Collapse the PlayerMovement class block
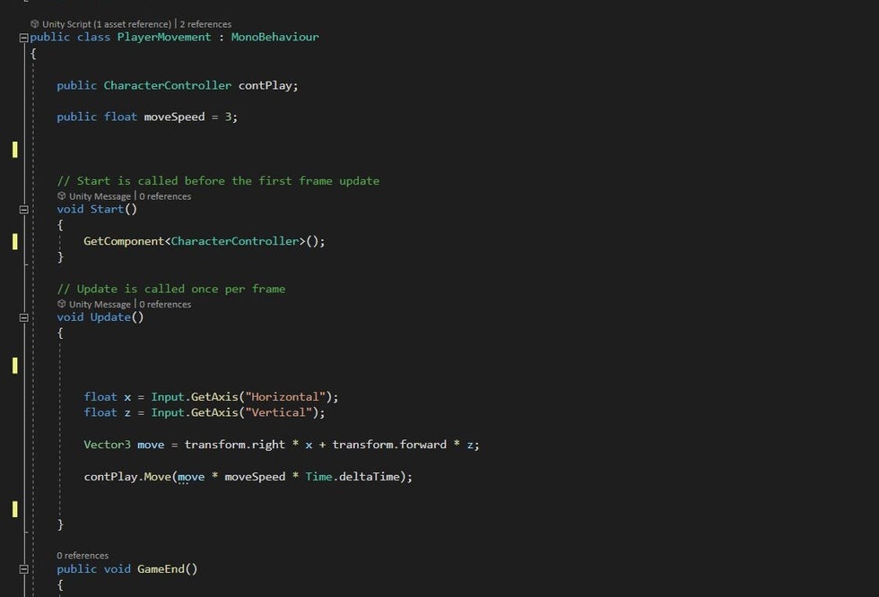 [23, 38]
